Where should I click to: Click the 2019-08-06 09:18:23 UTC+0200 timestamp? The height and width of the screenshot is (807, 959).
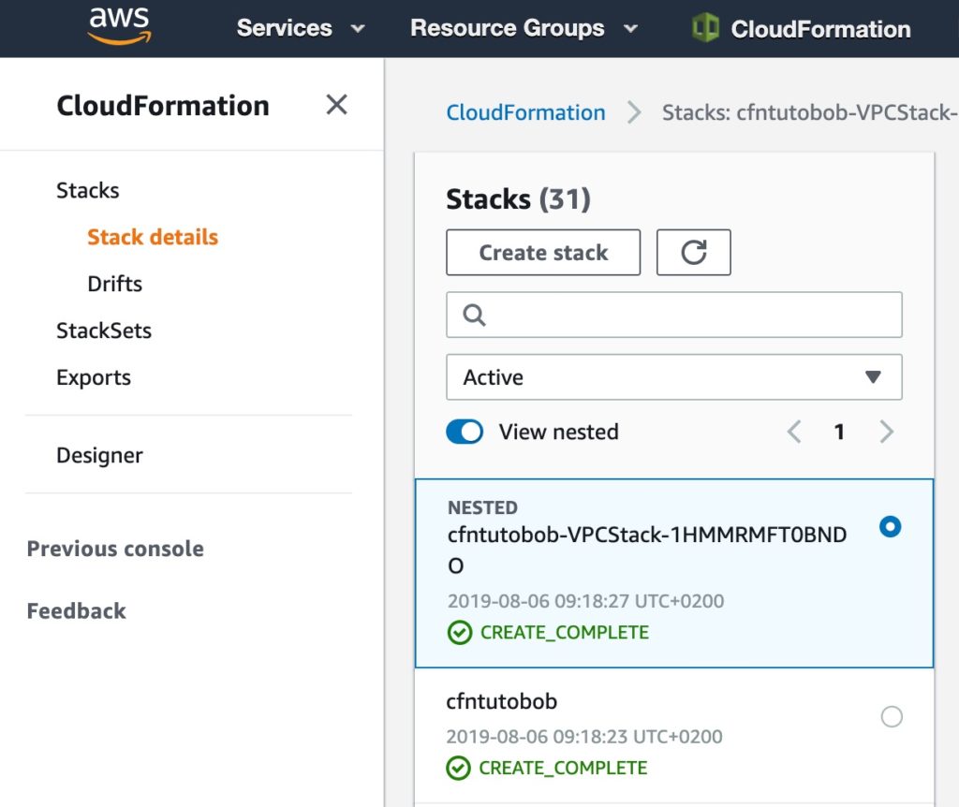pyautogui.click(x=584, y=737)
